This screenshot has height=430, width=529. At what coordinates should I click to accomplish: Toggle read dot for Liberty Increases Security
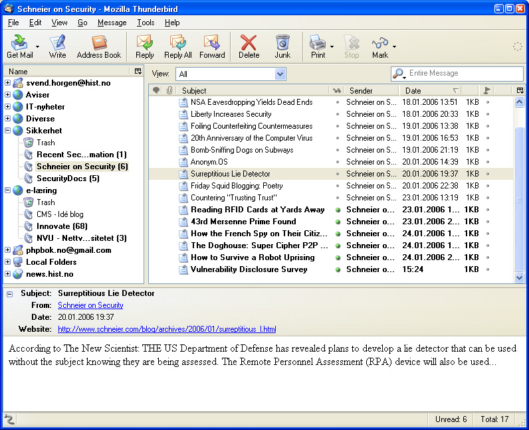point(338,114)
